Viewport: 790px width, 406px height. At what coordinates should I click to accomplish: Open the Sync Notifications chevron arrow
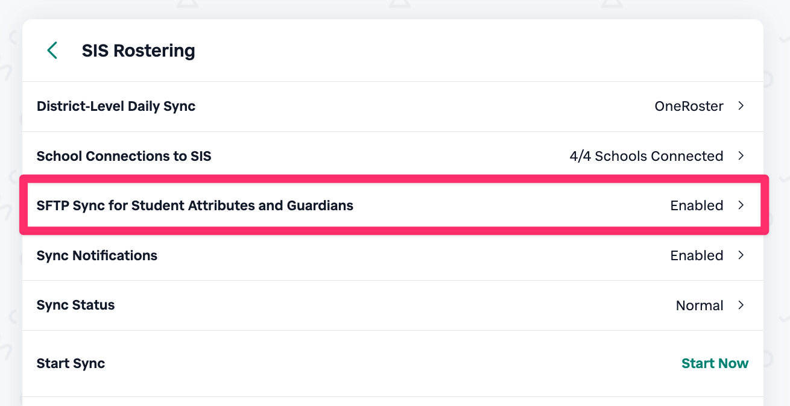[741, 255]
